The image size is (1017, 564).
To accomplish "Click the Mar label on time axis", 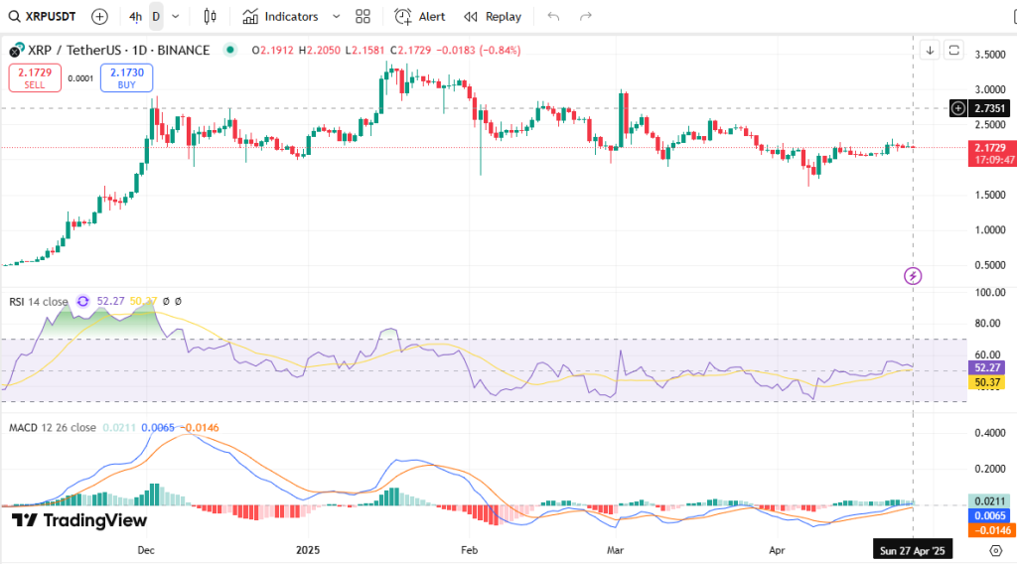I will (615, 550).
